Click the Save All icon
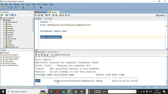The height and width of the screenshot is (94, 168). coord(11,8)
